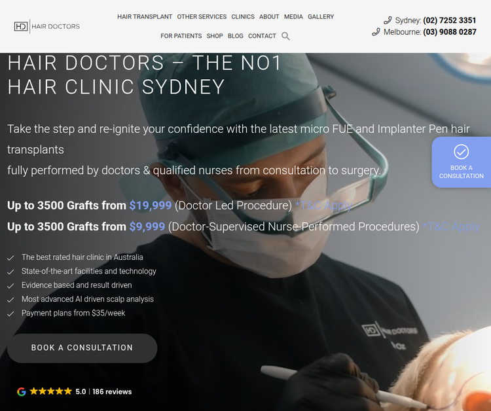Viewport: 491px width, 411px height.
Task: Click the search magnifier icon in navigation
Action: pyautogui.click(x=285, y=36)
